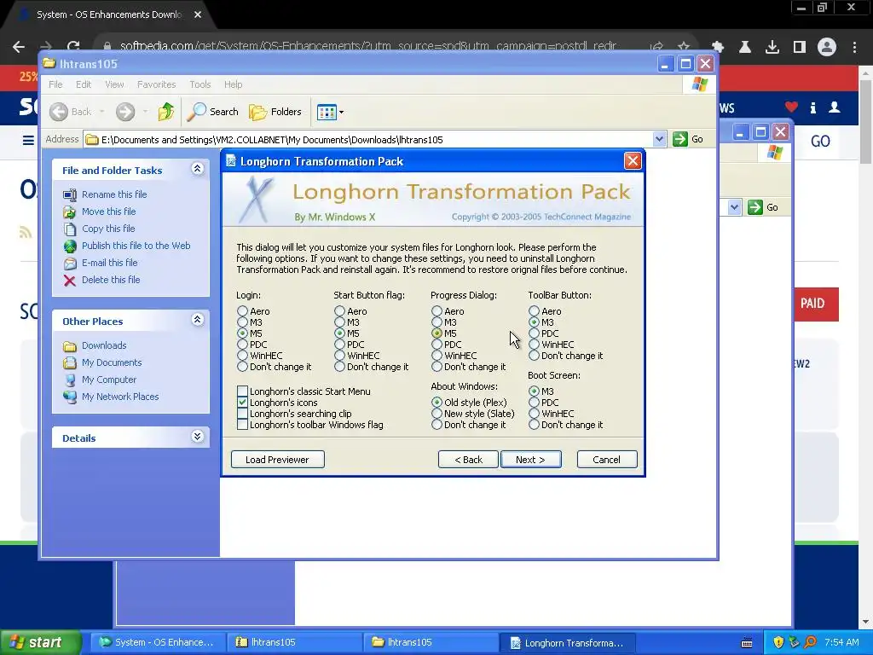Collapse Other Places panel
Image resolution: width=873 pixels, height=655 pixels.
pyautogui.click(x=197, y=320)
